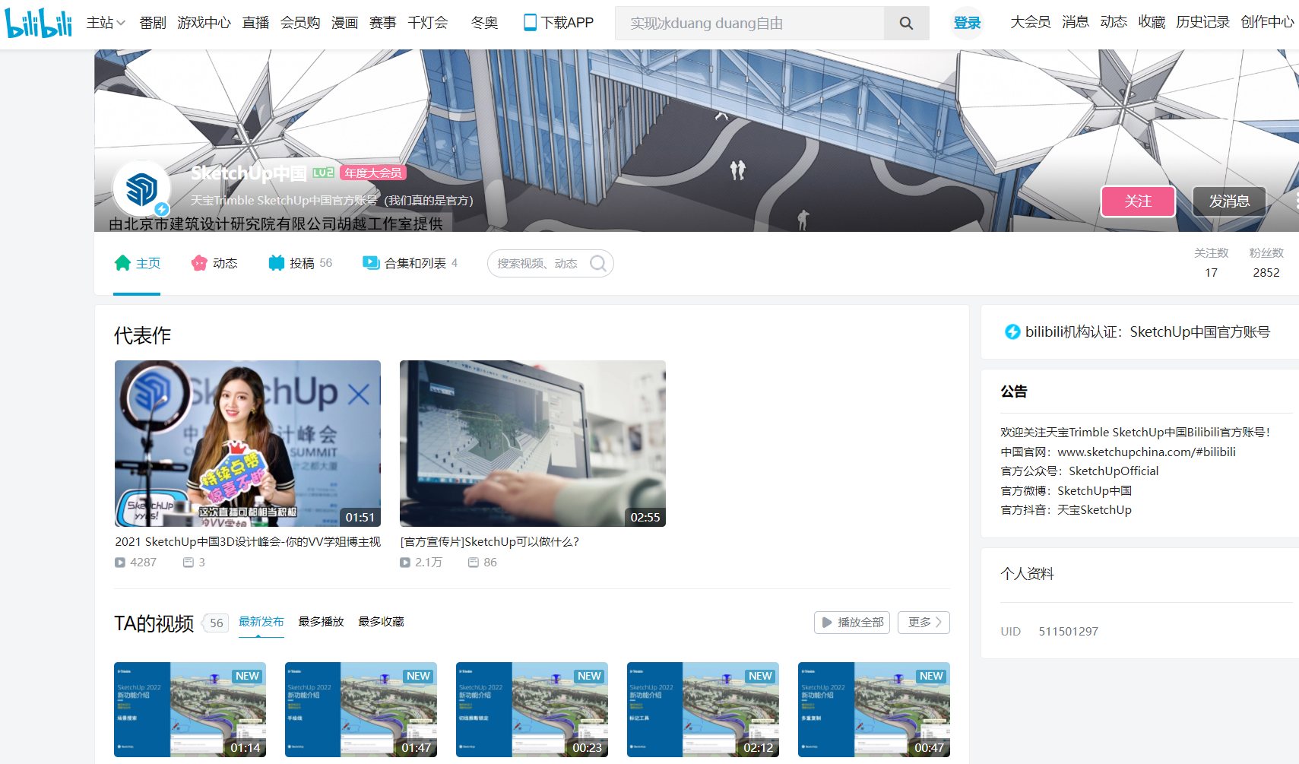1299x764 pixels.
Task: Select the 主页 home tab
Action: click(137, 263)
